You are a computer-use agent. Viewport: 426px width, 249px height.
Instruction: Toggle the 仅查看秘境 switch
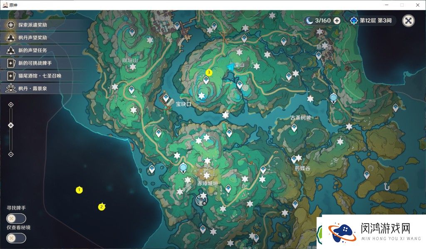pos(16,238)
